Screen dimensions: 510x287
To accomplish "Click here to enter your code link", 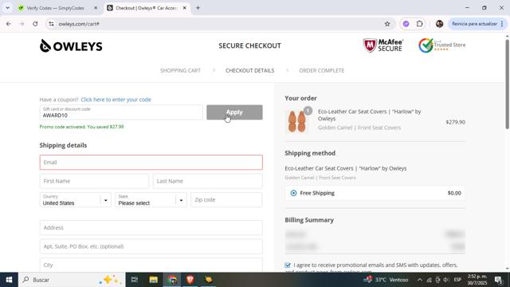I will point(116,100).
